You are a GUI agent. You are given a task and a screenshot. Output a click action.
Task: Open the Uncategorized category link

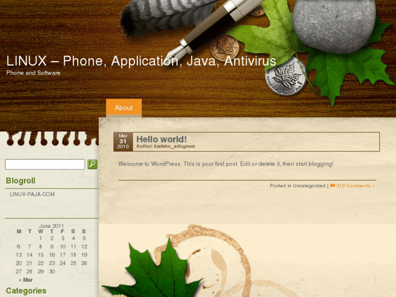point(309,186)
